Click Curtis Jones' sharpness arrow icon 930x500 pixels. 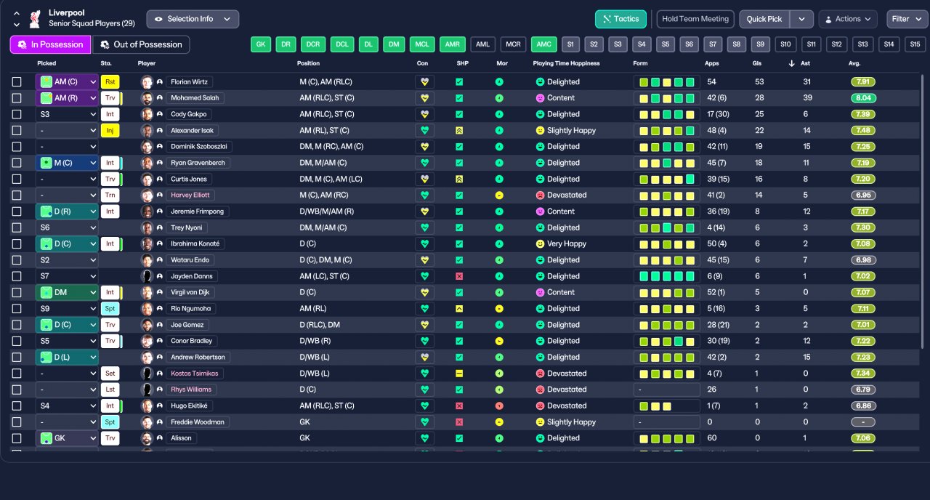pos(459,179)
